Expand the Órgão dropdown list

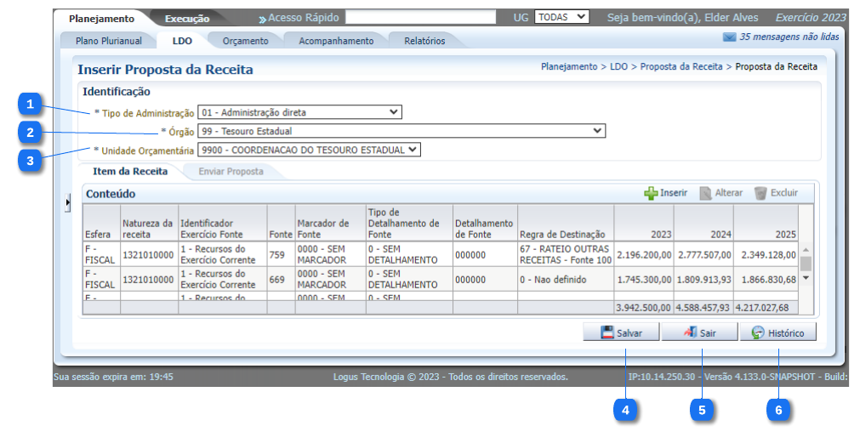point(401,131)
